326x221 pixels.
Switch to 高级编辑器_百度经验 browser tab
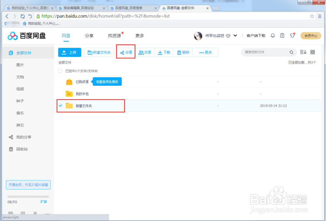point(81,8)
